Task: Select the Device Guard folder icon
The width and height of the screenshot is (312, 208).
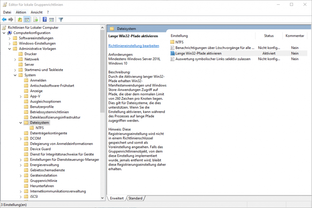Action: (26, 149)
